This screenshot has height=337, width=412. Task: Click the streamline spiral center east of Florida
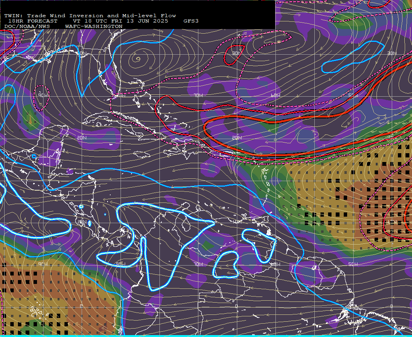click(x=138, y=59)
